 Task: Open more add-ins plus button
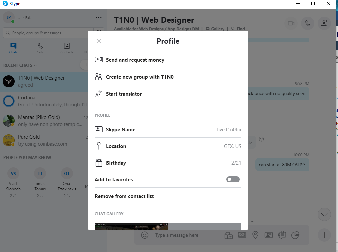324,235
